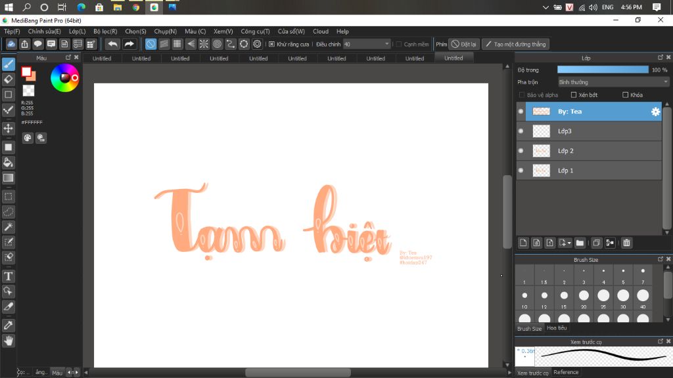
Task: Choose the Lasso selection tool
Action: point(8,212)
